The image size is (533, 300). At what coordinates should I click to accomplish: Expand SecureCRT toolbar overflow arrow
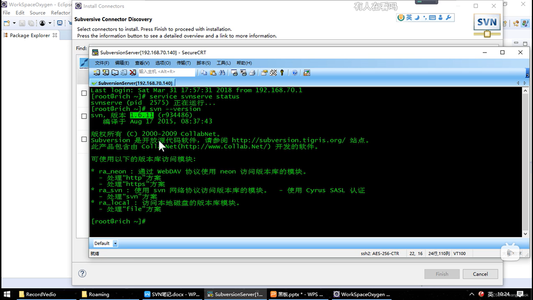coord(527,73)
